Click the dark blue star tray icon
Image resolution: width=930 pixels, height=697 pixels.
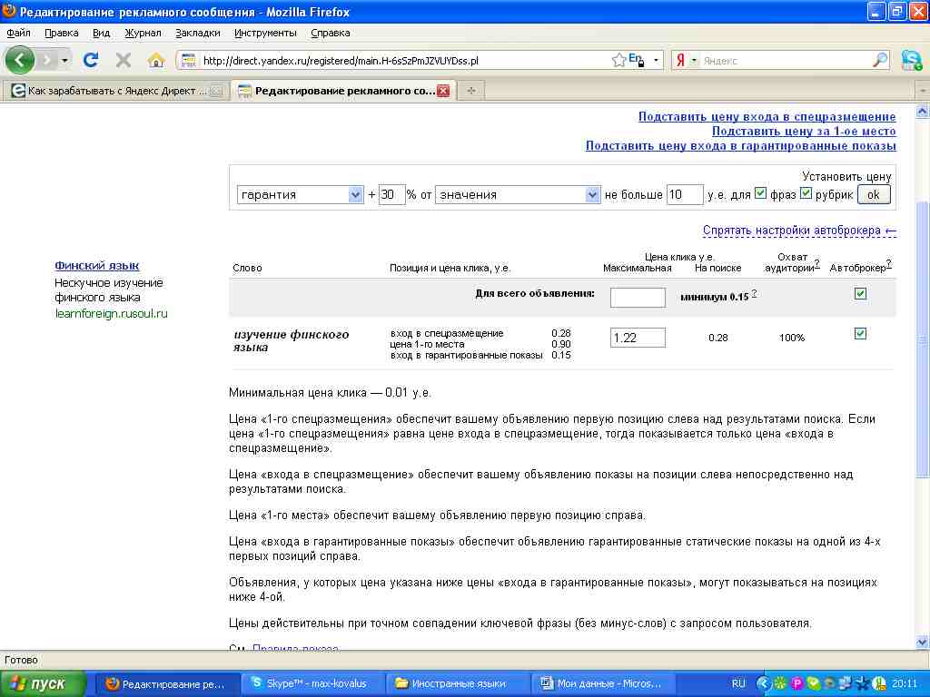point(864,683)
